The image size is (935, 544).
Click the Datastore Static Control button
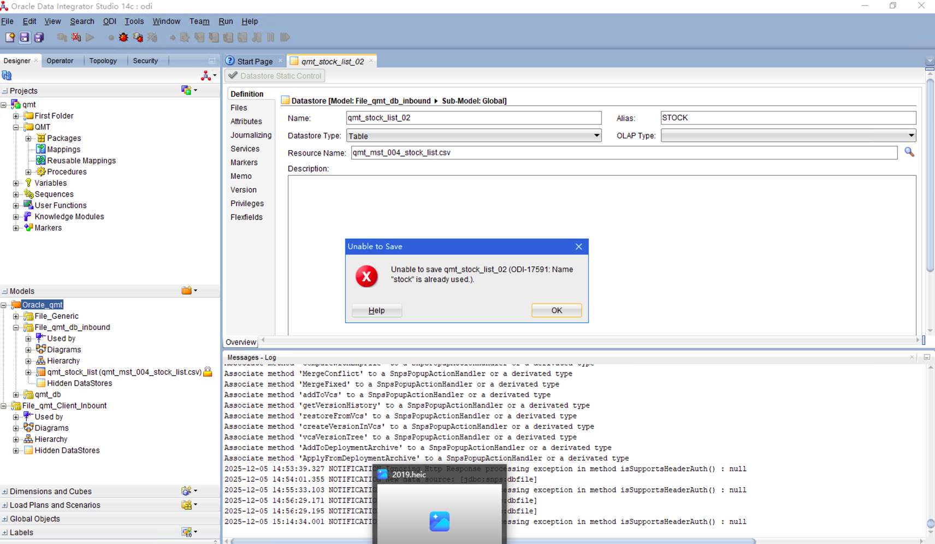tap(275, 76)
